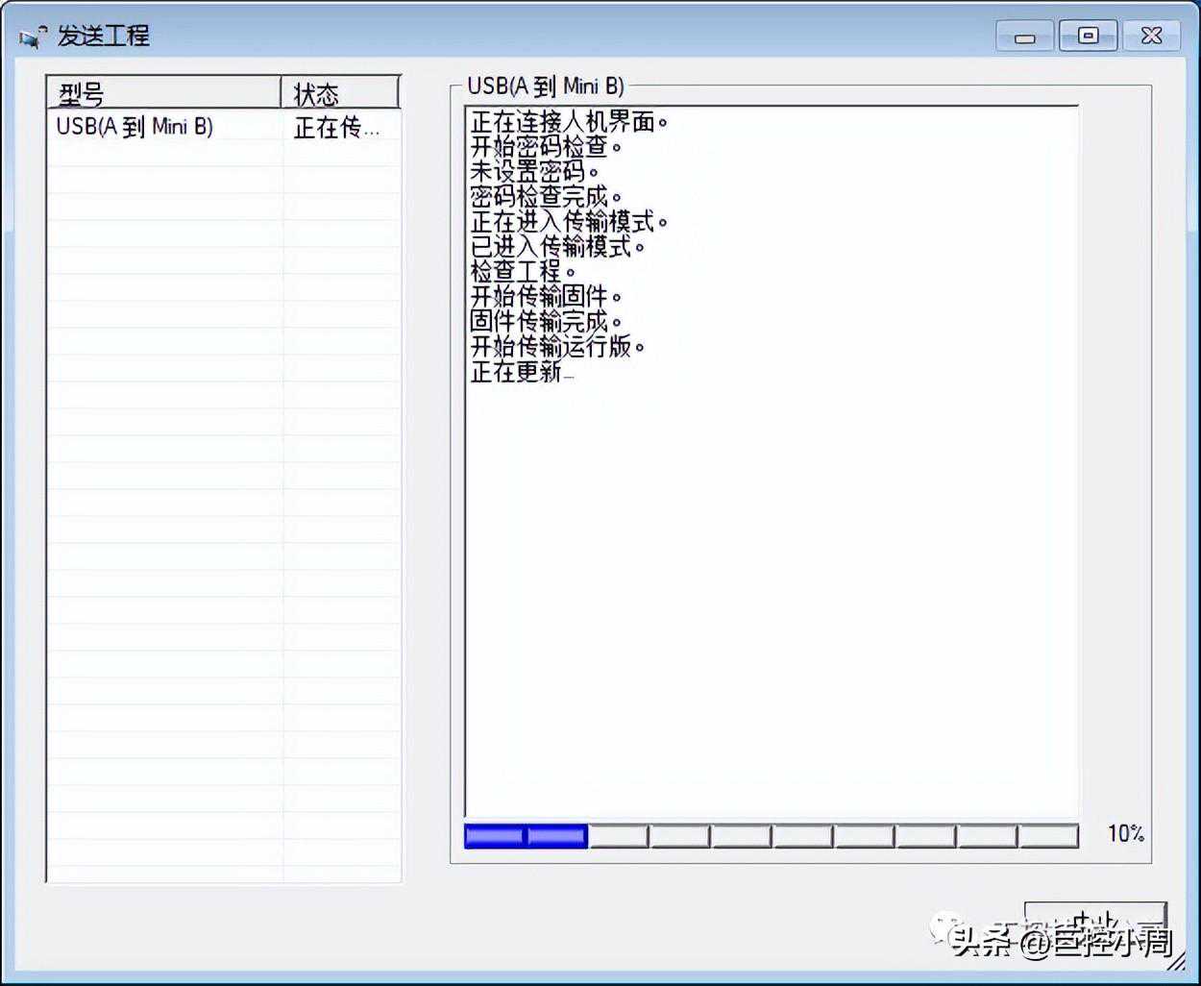The width and height of the screenshot is (1201, 986).
Task: Click log line 开始传输运行版
Action: pos(556,347)
